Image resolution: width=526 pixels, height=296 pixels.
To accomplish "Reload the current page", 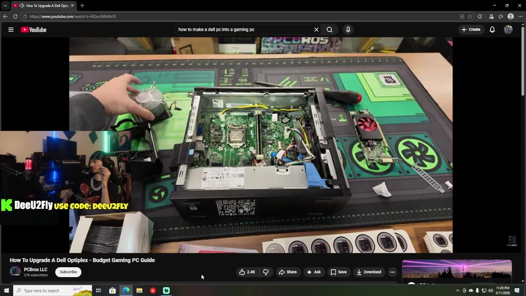I will [15, 16].
